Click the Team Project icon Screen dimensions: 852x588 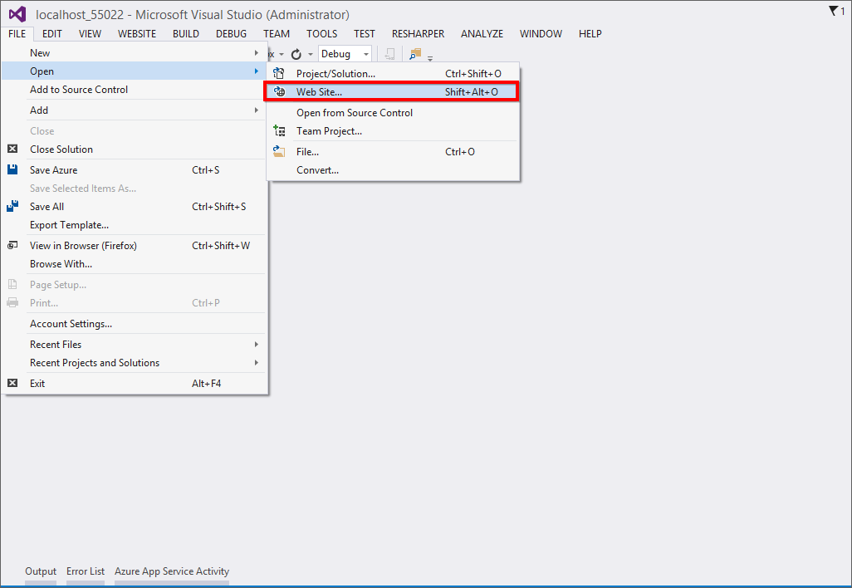click(x=278, y=131)
